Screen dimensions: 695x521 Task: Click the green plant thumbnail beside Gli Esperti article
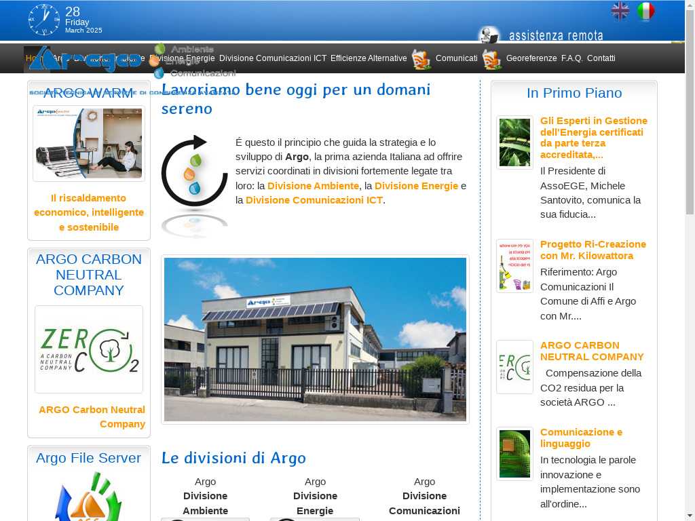(514, 142)
